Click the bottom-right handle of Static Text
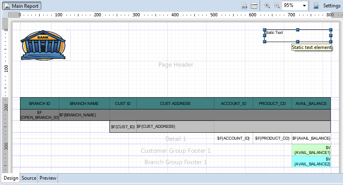 tap(330, 42)
